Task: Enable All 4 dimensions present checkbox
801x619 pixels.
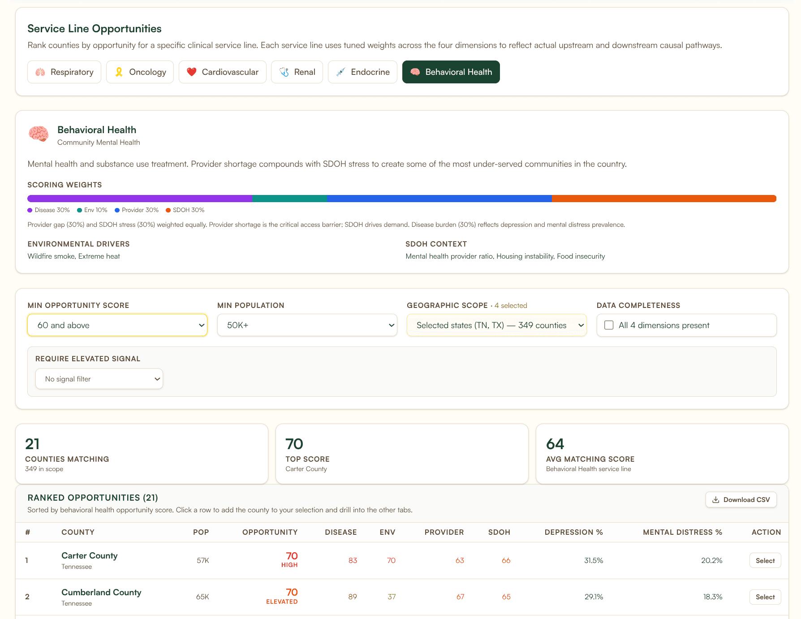Action: point(609,325)
